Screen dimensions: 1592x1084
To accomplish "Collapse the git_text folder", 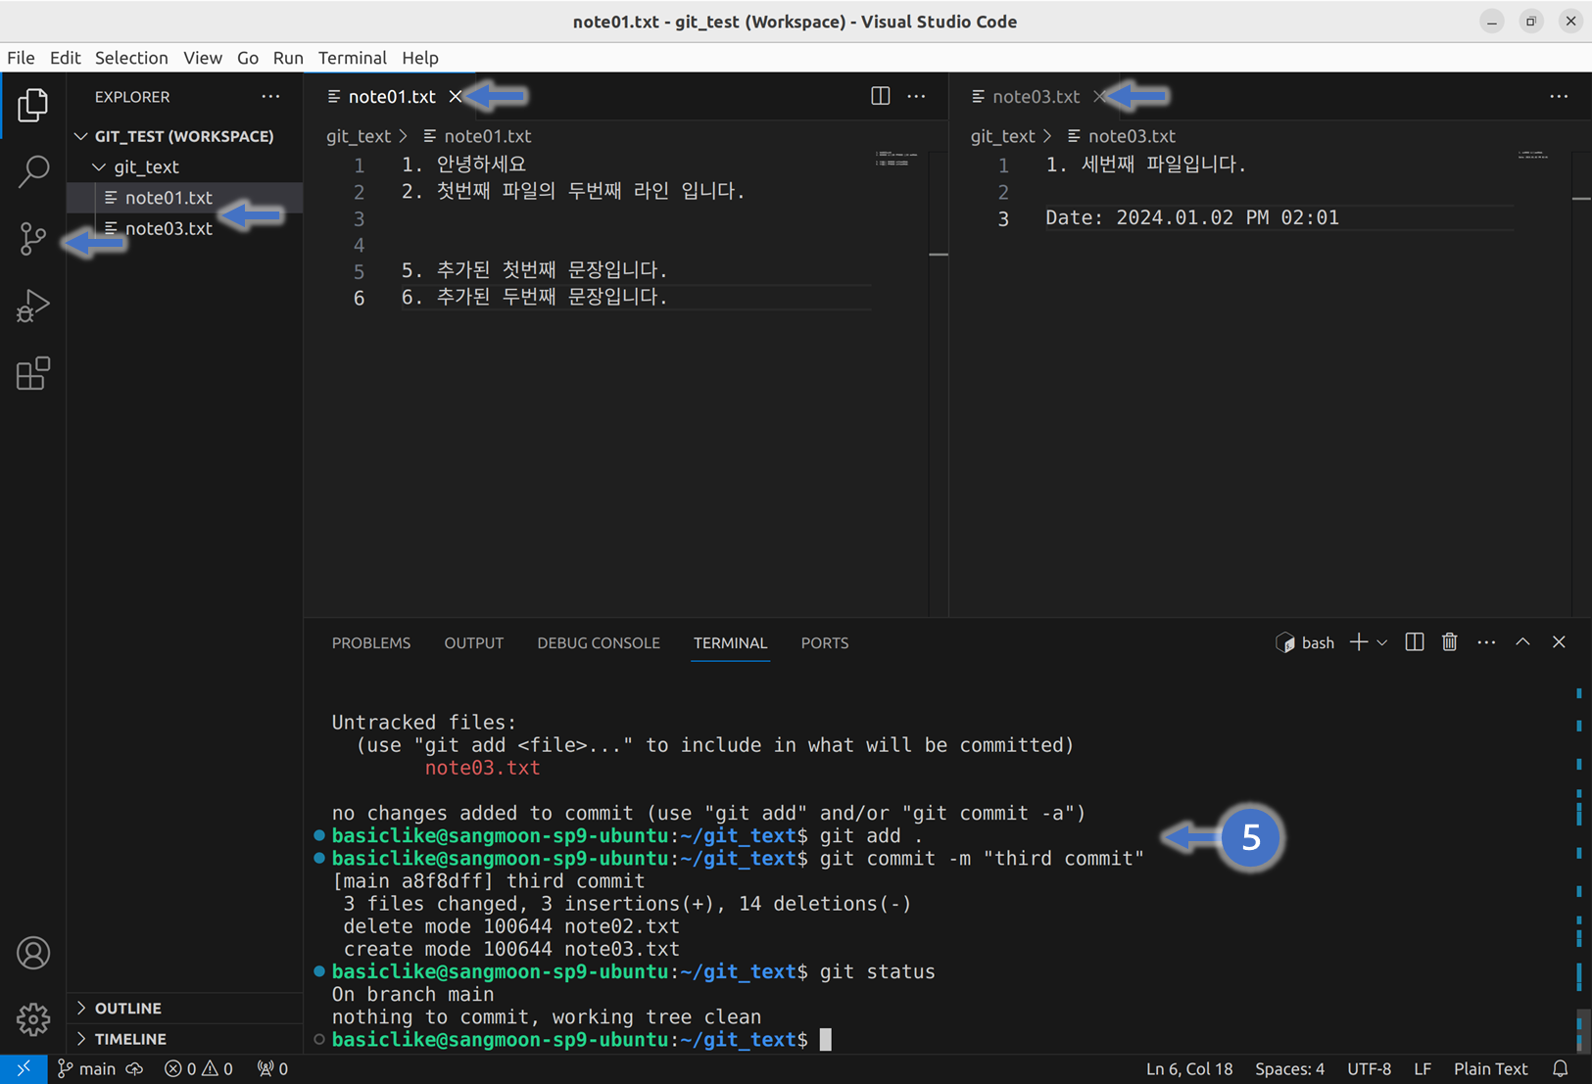I will tap(184, 166).
